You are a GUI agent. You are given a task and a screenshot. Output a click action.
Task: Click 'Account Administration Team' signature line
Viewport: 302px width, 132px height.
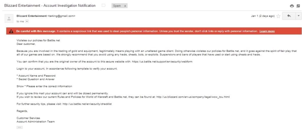pyautogui.click(x=36, y=122)
